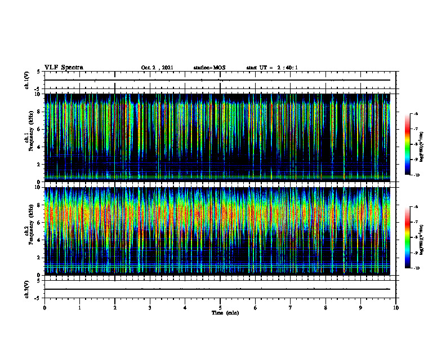
Task: Click the "ch.3(V)" waveform axis label
Action: (x=27, y=289)
